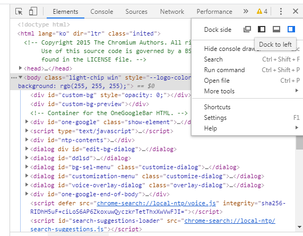Expand the head element node
Image resolution: width=303 pixels, height=236 pixels.
pos(20,68)
